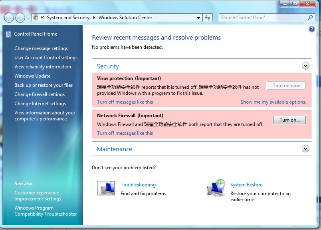The image size is (321, 230).
Task: Turn off virus protection messages like this
Action: click(x=125, y=102)
